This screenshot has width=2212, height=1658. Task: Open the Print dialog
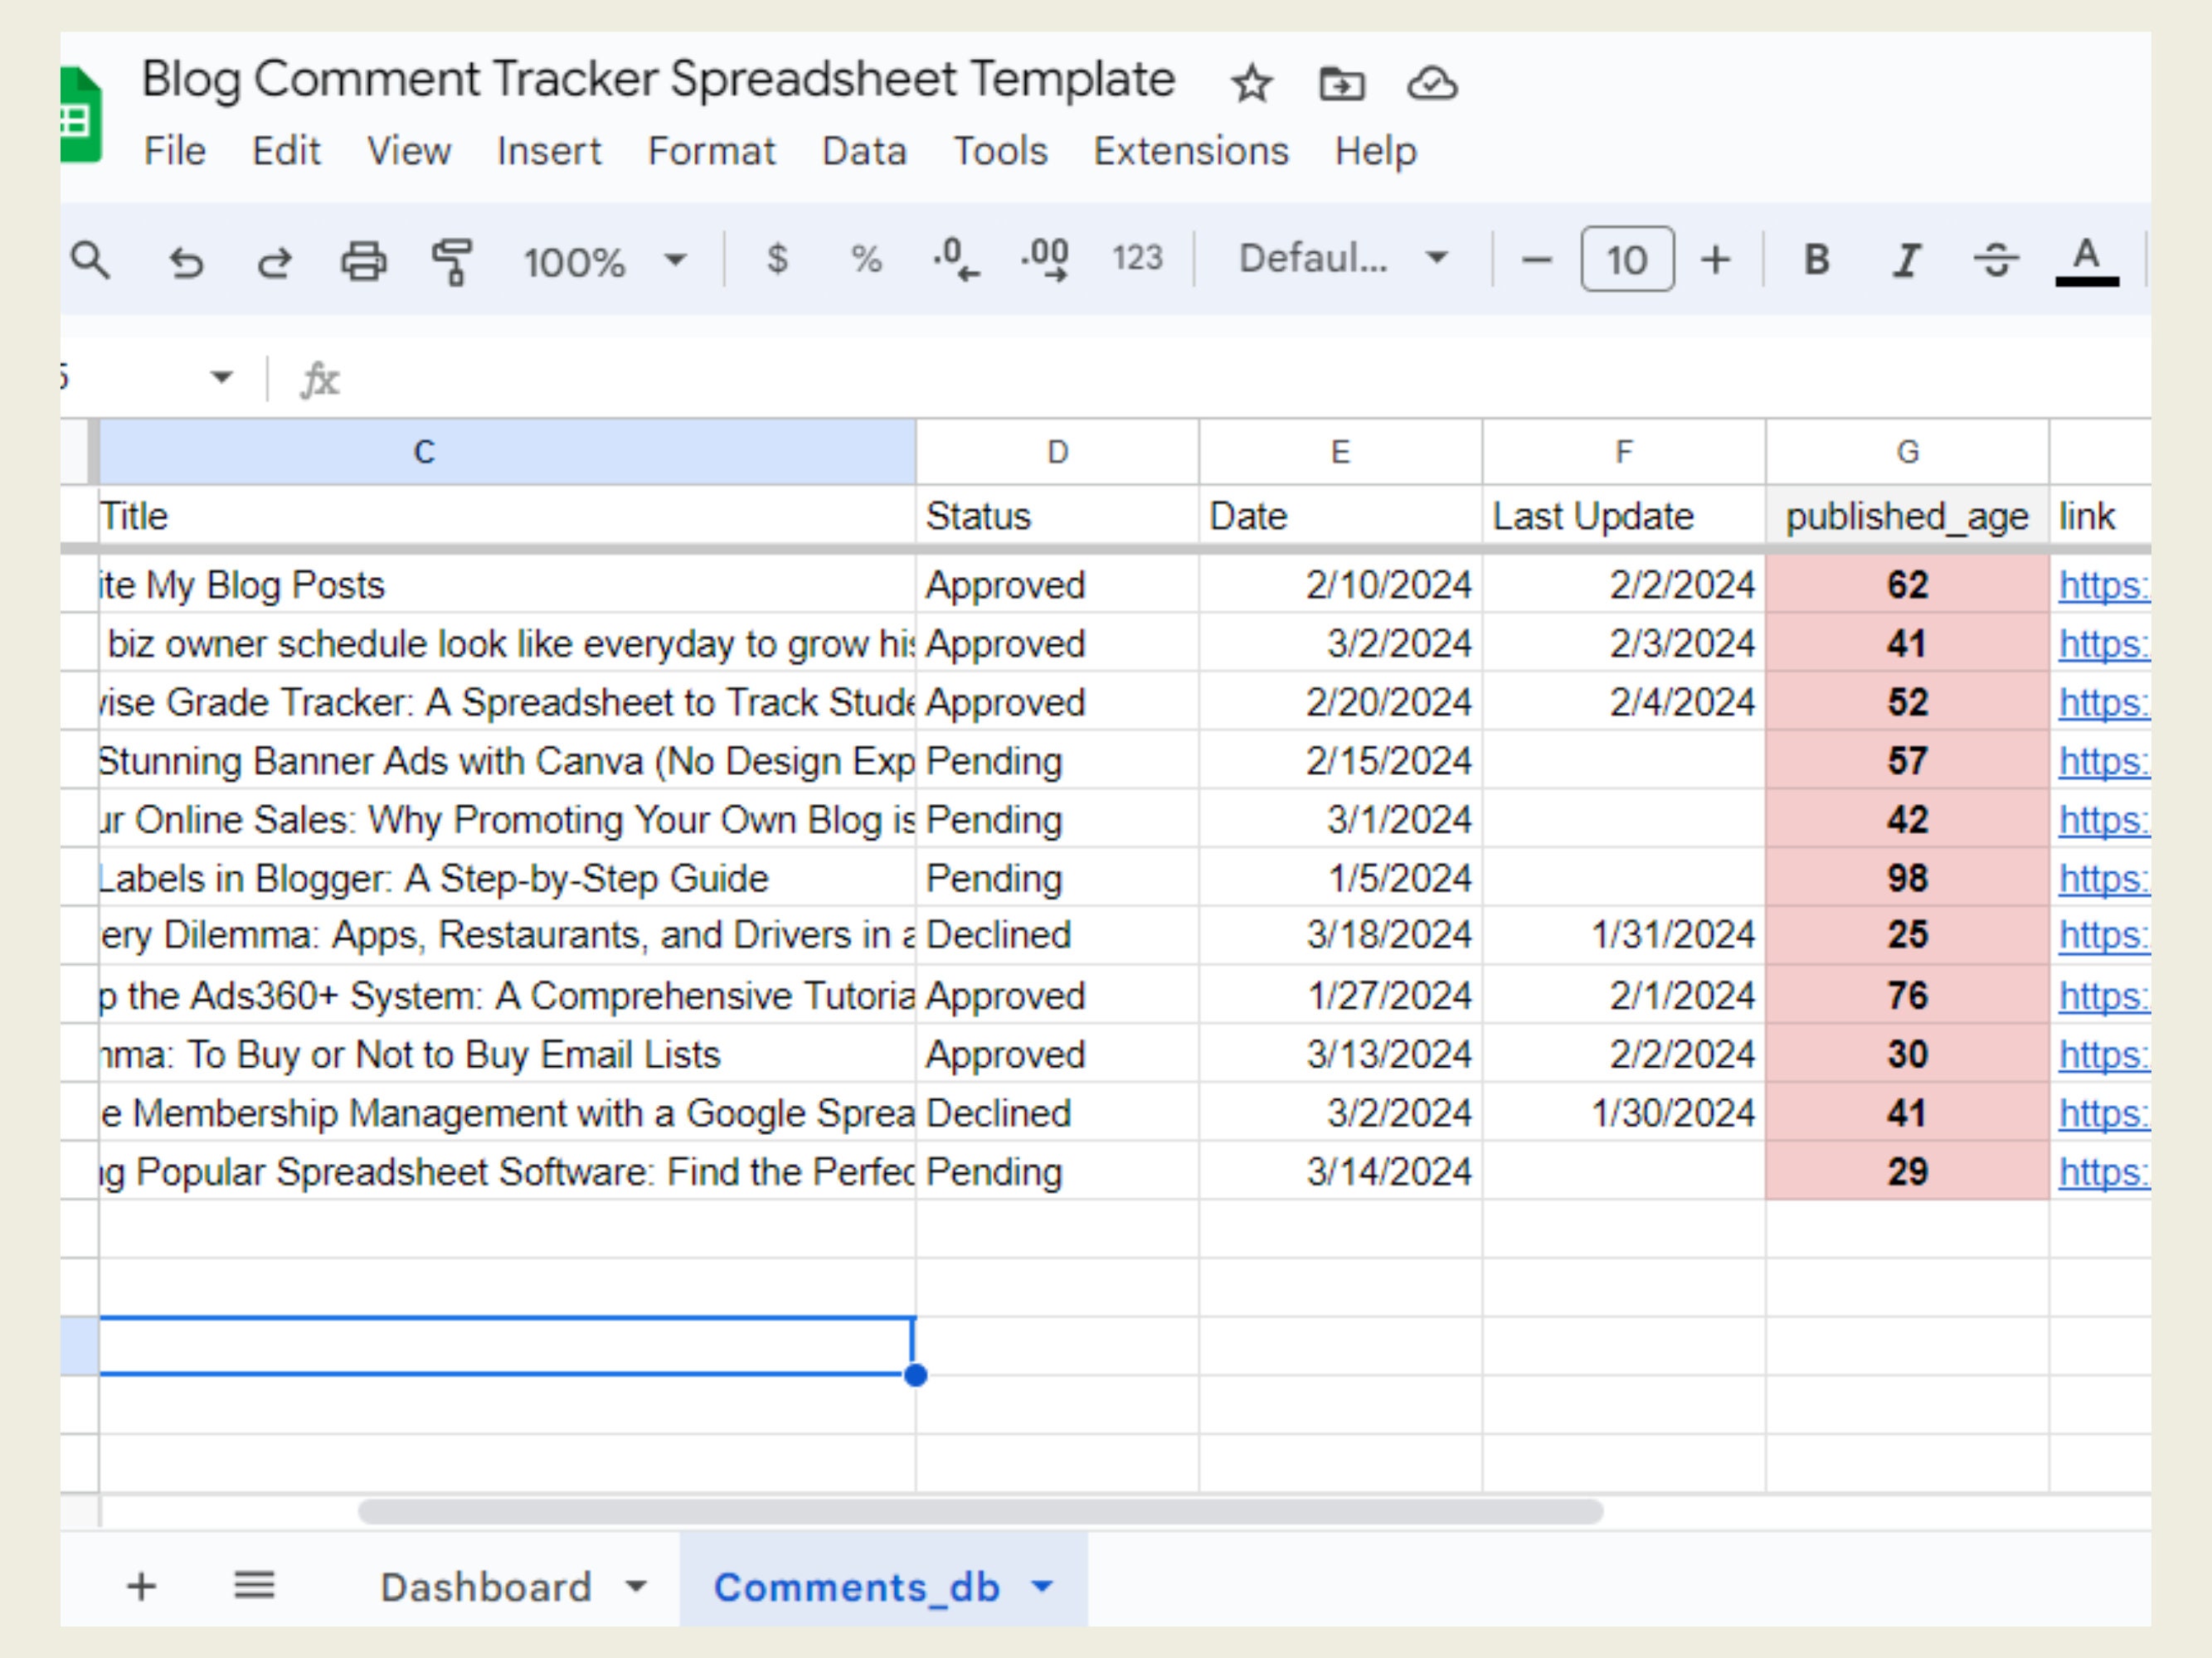363,261
